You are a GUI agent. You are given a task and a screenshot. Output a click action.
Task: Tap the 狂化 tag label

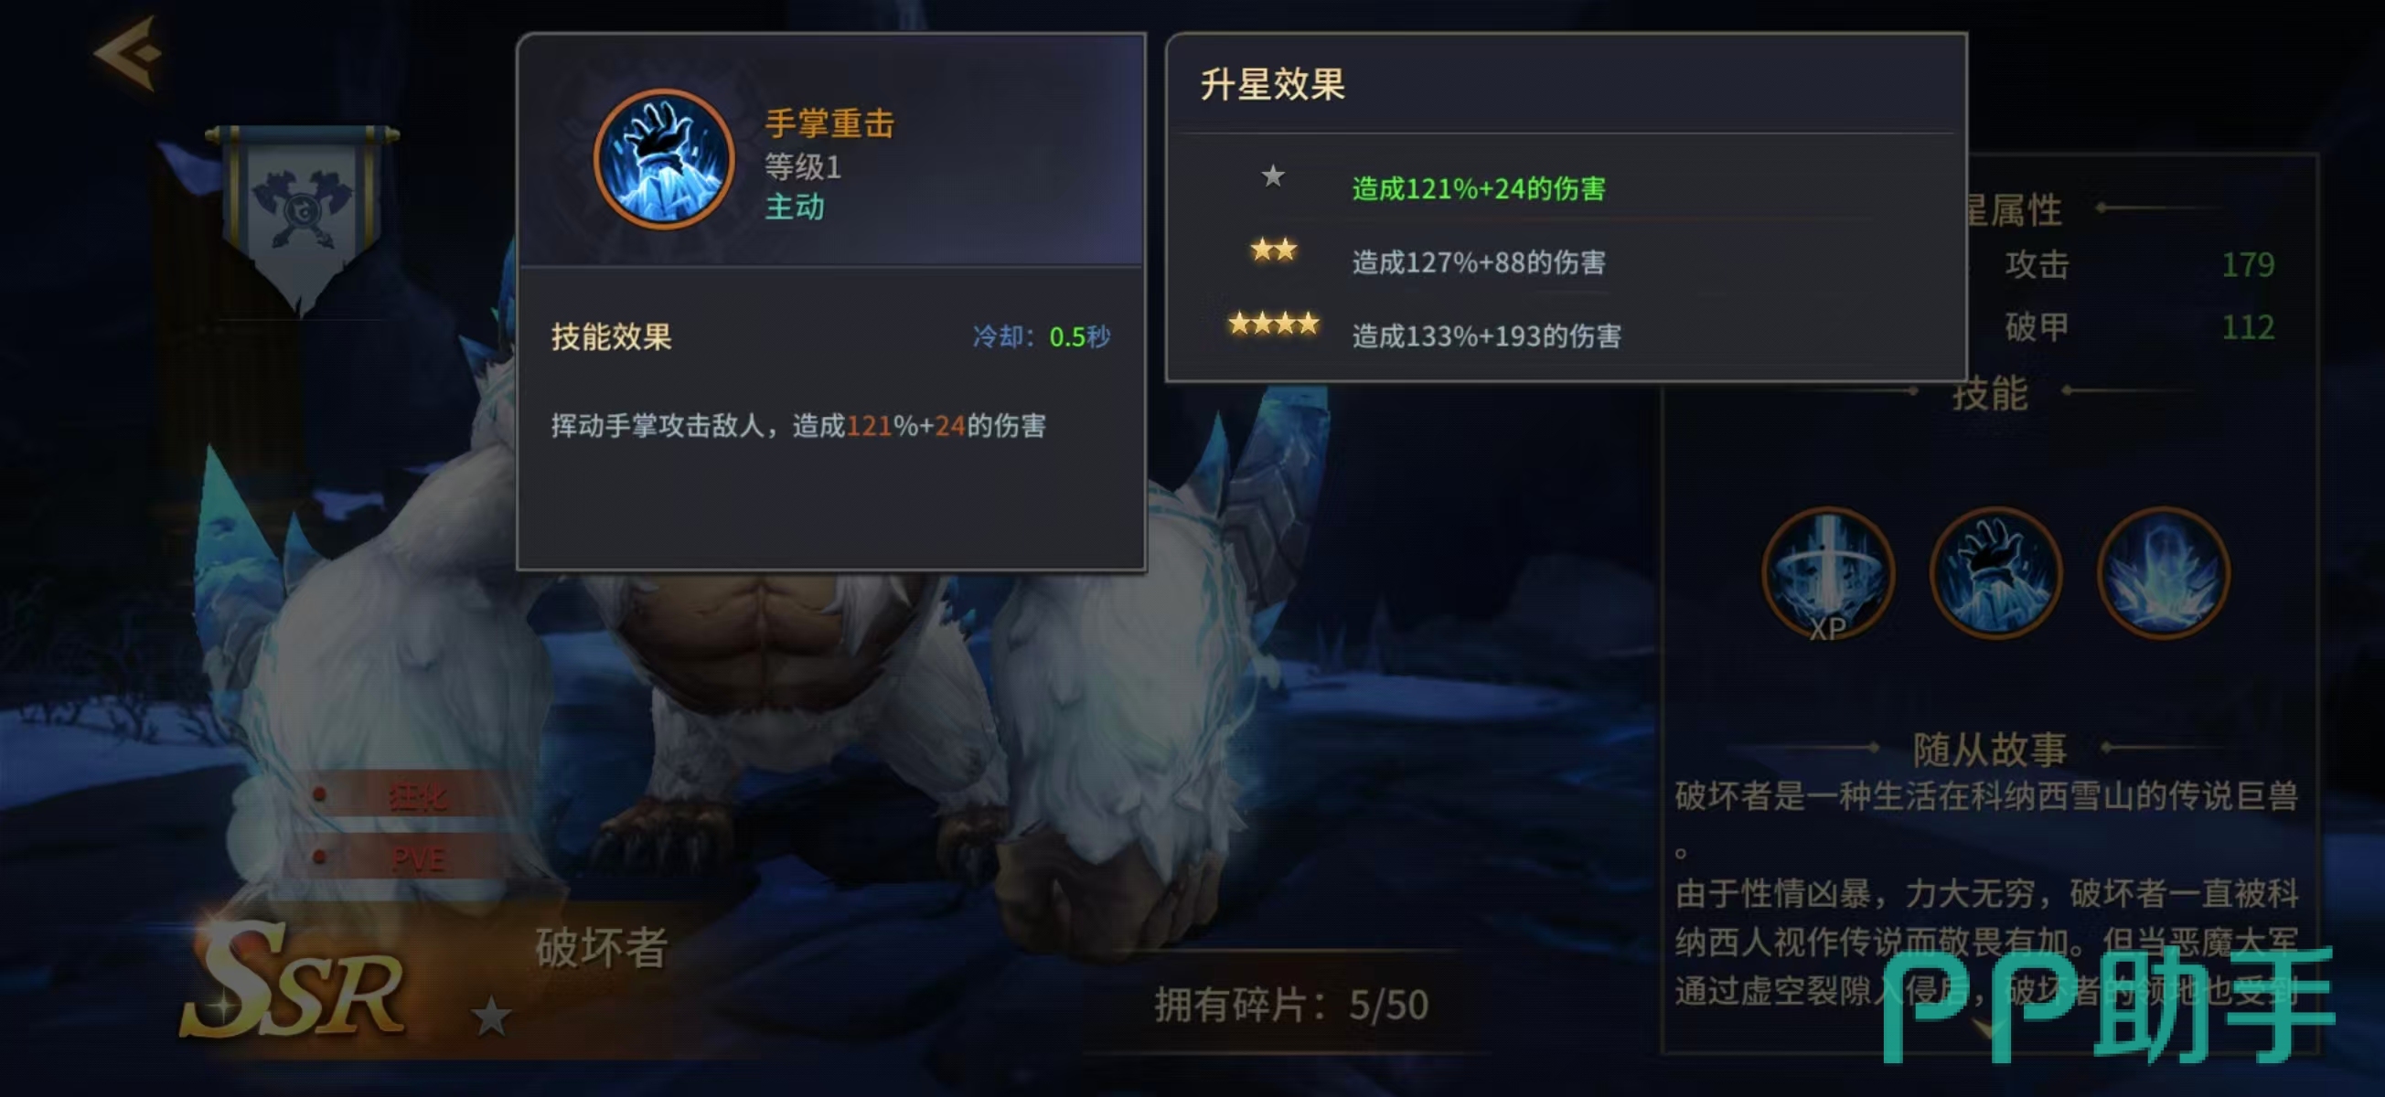(417, 796)
